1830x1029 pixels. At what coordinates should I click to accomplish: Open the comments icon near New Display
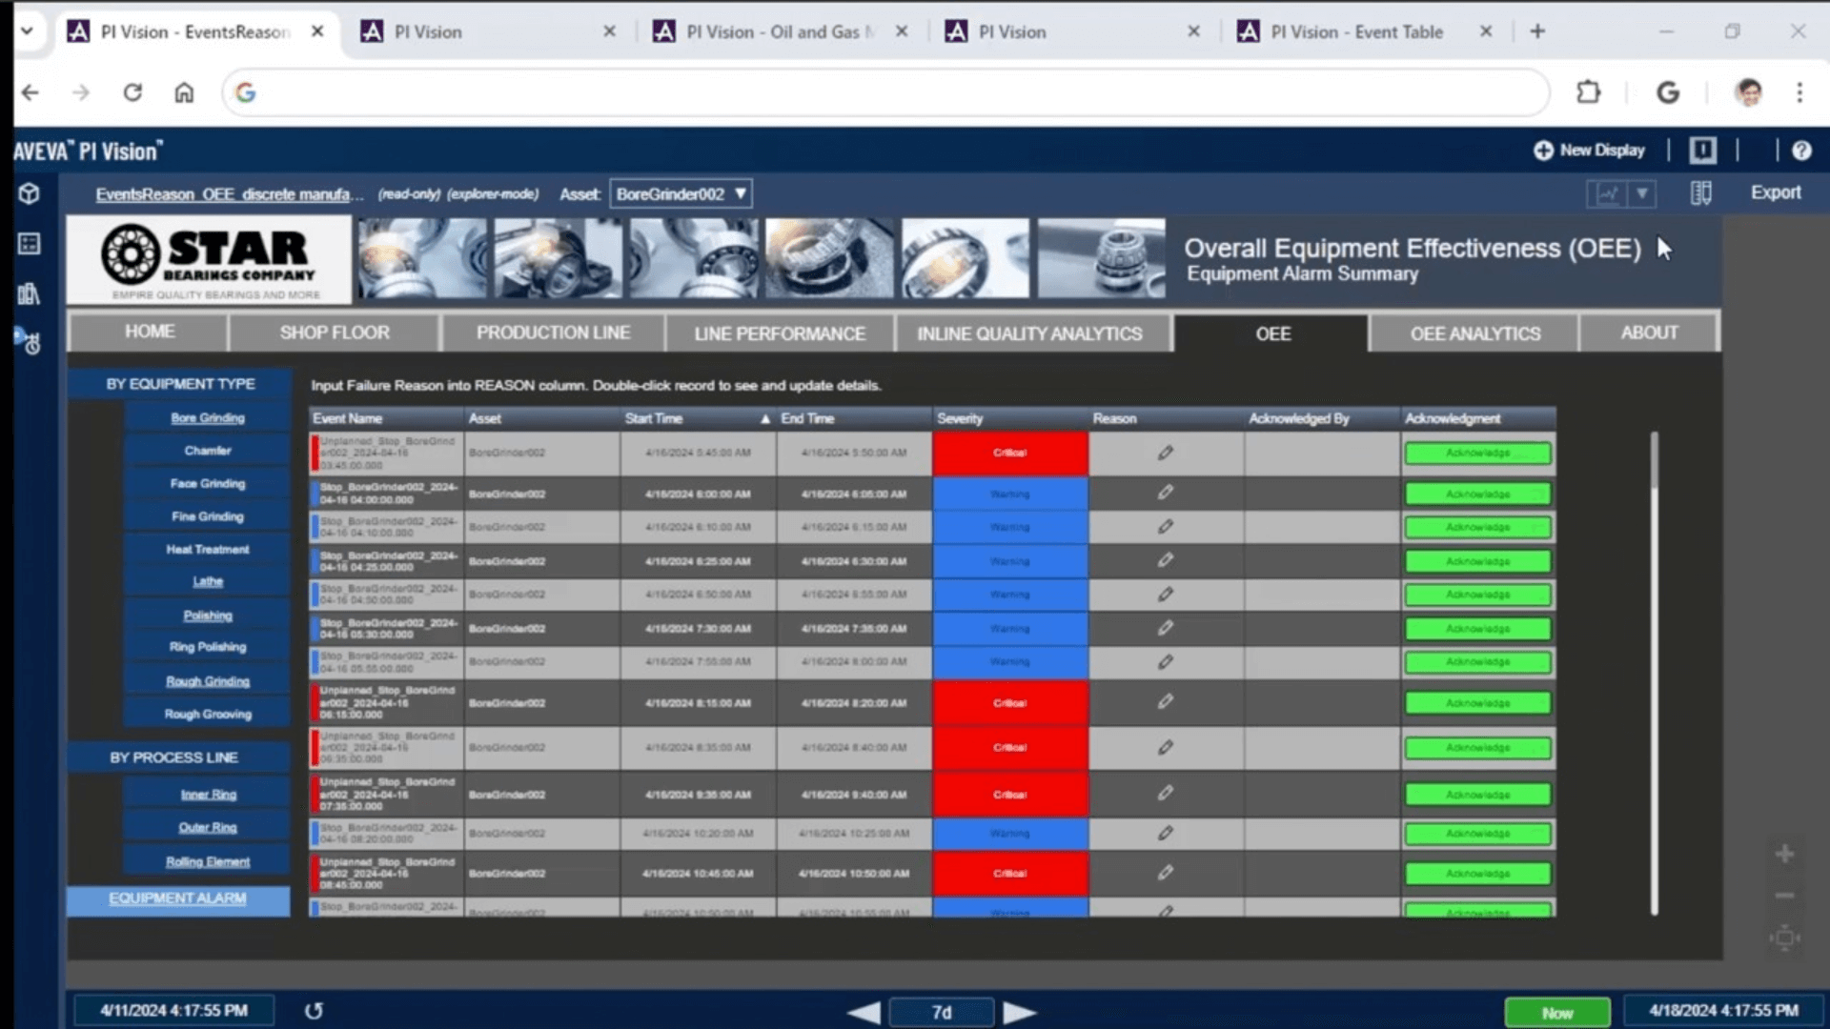point(1703,150)
